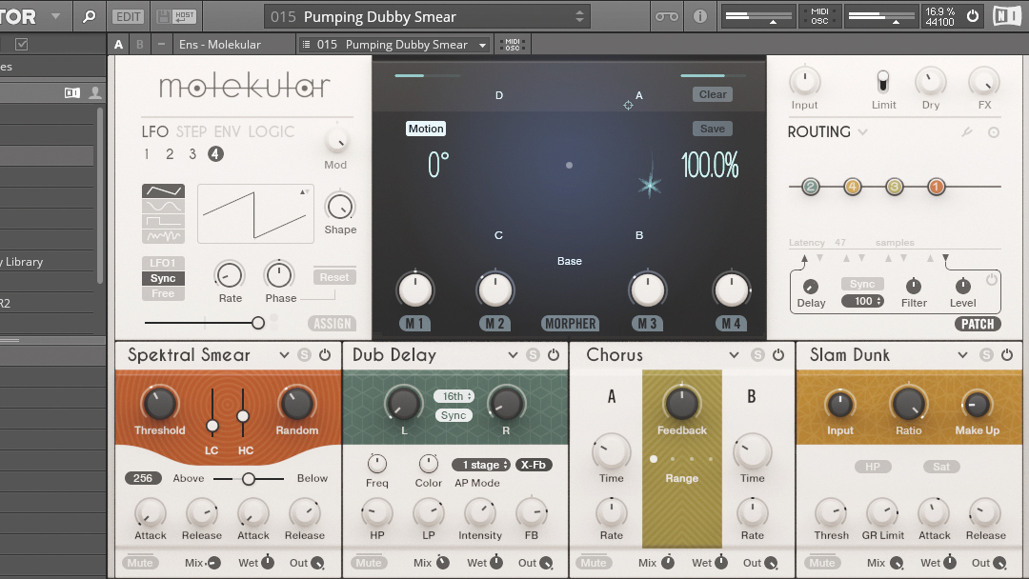Switch to the STEP modulator tab
This screenshot has height=579, width=1029.
(x=191, y=131)
